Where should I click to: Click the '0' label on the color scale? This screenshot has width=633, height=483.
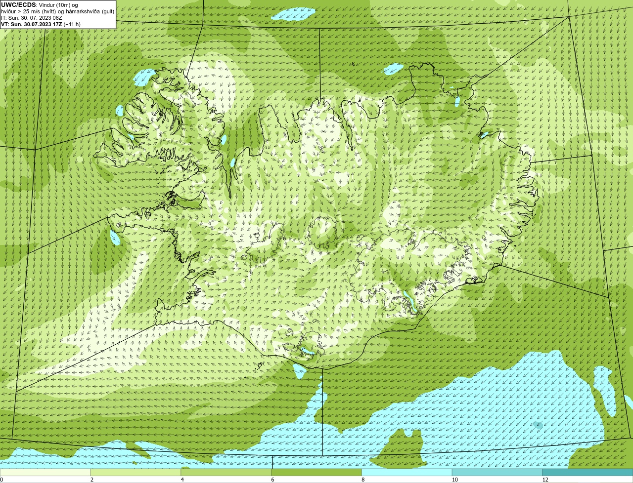pyautogui.click(x=1, y=480)
